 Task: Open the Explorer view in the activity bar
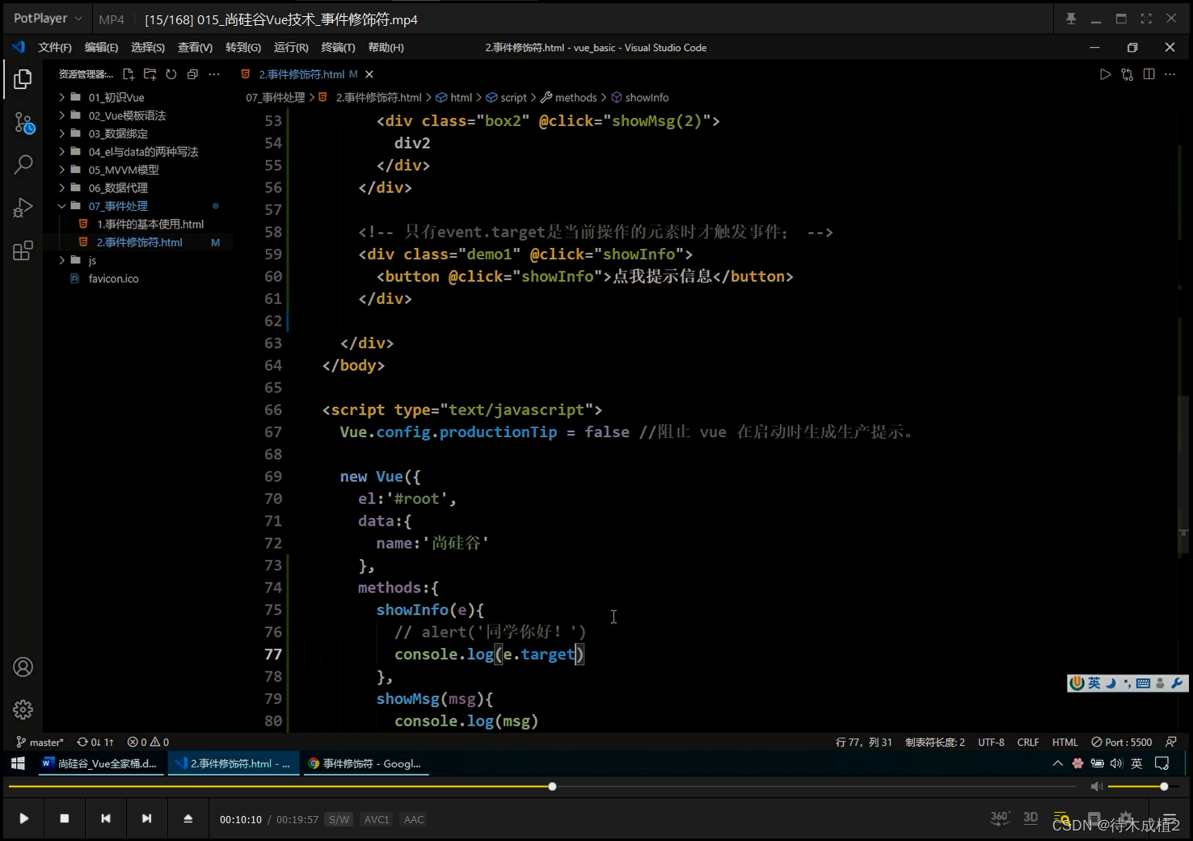click(x=23, y=79)
